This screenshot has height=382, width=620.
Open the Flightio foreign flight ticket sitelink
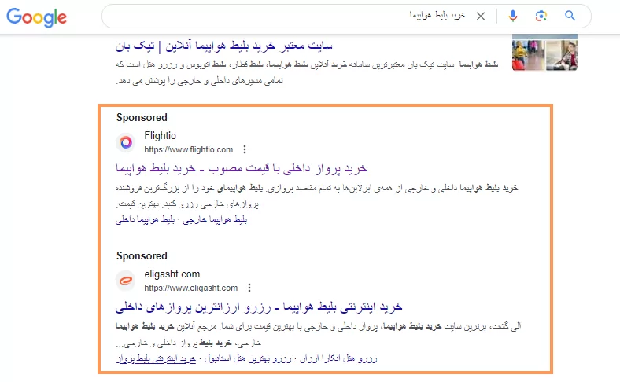click(215, 219)
